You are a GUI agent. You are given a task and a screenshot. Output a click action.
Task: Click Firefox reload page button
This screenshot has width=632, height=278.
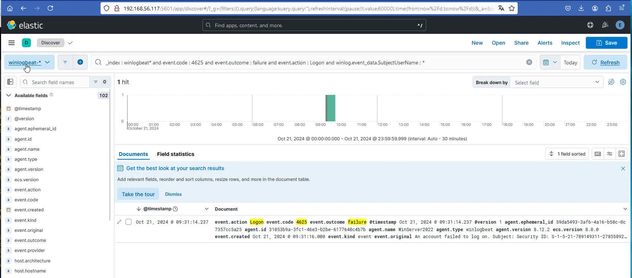[x=50, y=8]
